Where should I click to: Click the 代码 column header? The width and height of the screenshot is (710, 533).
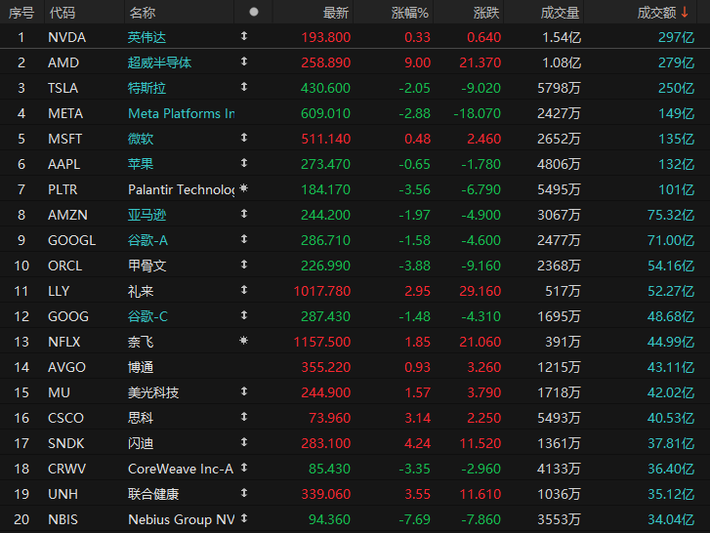pyautogui.click(x=62, y=13)
